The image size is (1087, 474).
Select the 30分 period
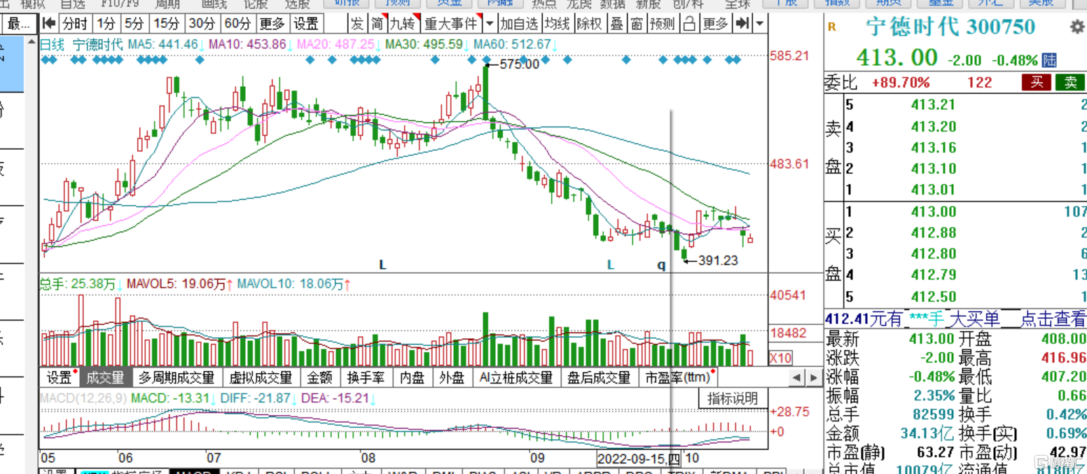tap(202, 24)
